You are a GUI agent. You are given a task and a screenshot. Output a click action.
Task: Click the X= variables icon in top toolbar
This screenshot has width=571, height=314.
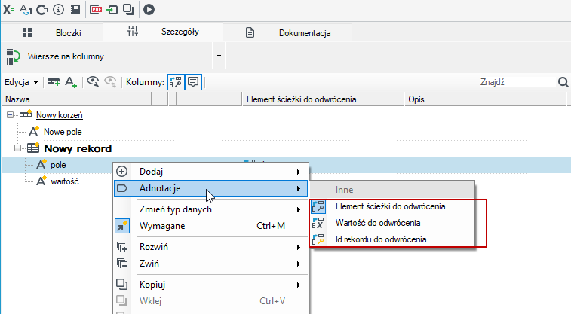9,9
